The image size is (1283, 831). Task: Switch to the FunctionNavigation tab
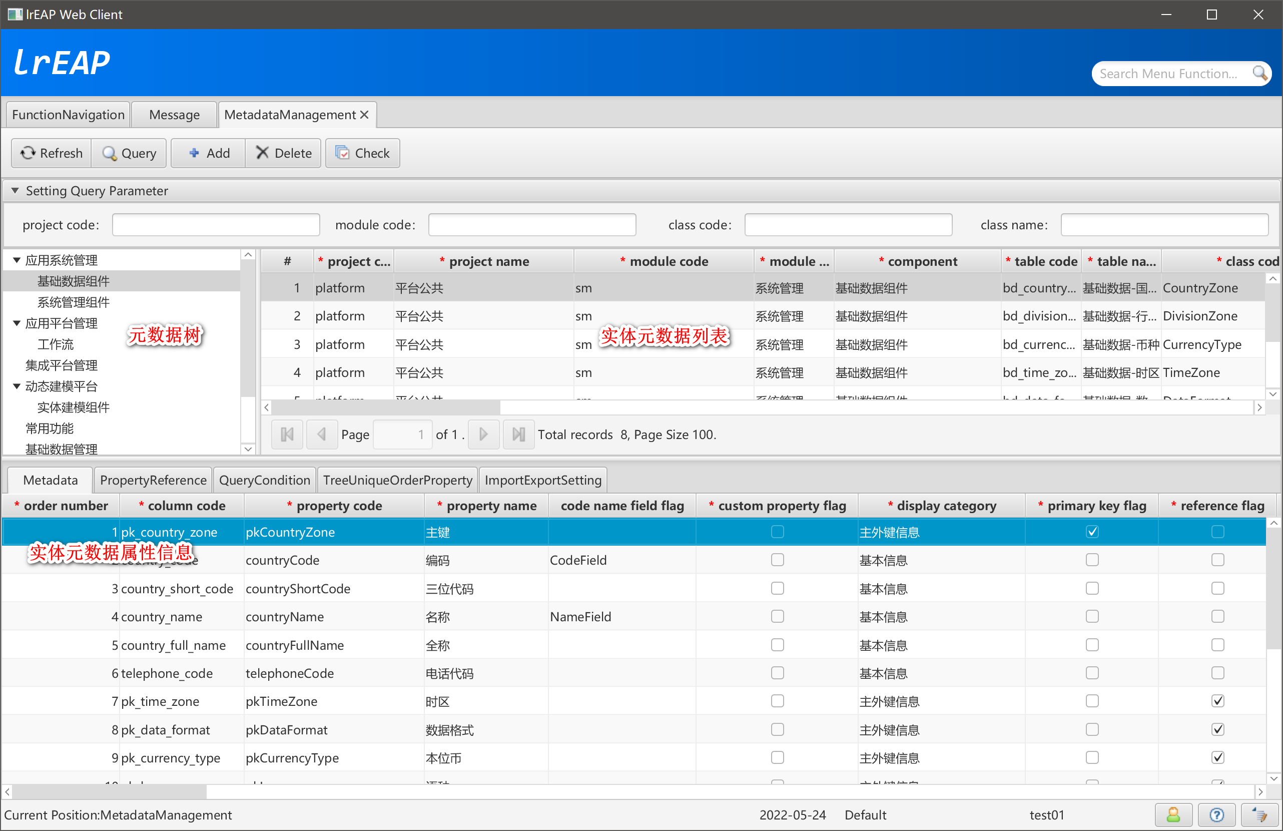pyautogui.click(x=68, y=115)
